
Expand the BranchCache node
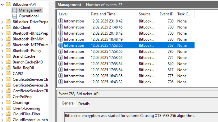[2, 57]
